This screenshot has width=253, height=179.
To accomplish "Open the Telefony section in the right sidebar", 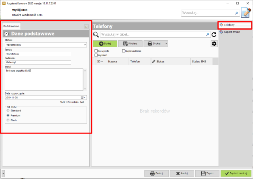I will [x=235, y=25].
